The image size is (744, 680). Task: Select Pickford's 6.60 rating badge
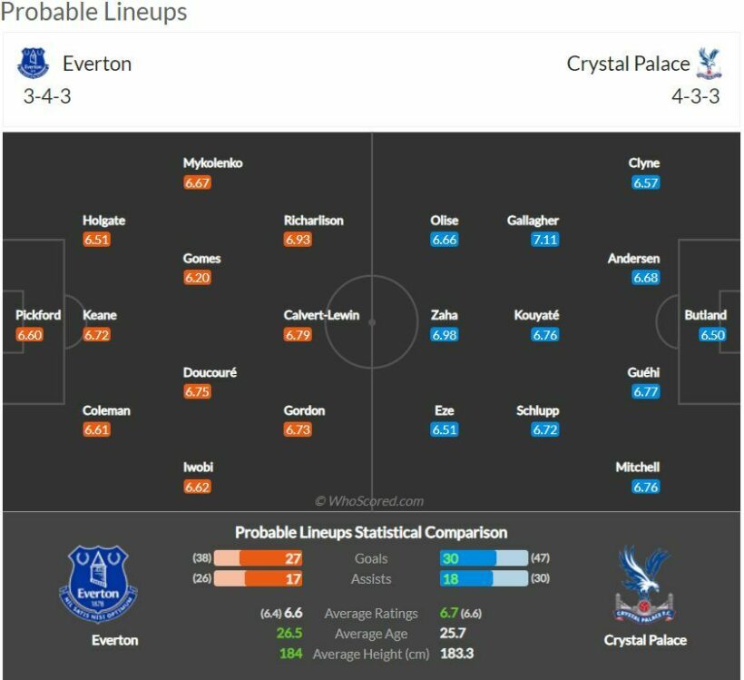pyautogui.click(x=29, y=335)
